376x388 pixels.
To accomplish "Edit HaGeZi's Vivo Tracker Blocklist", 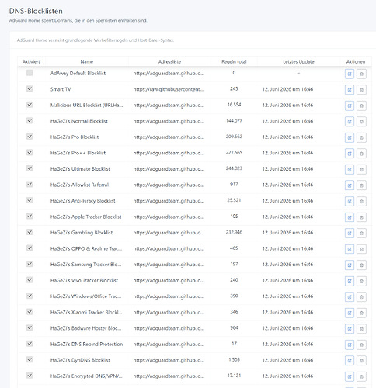I will [x=350, y=281].
